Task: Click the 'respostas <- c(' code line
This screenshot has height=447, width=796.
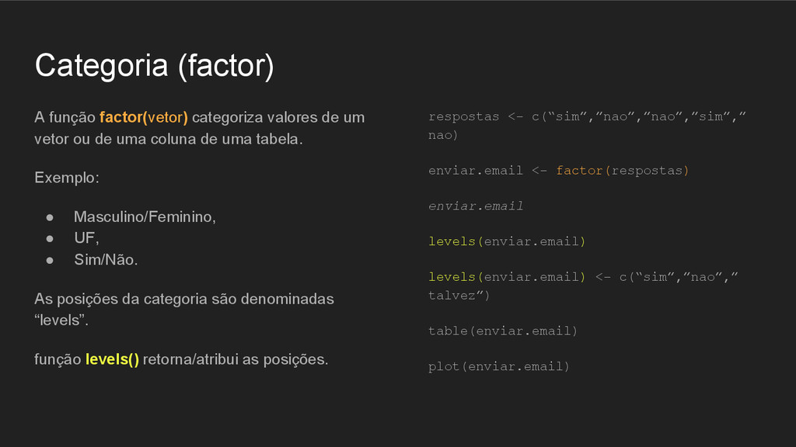Action: 587,116
